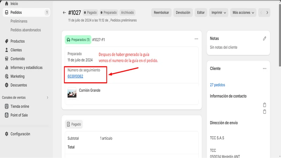Click the Sin notas del cliente text
The image size is (281, 158).
point(223,47)
